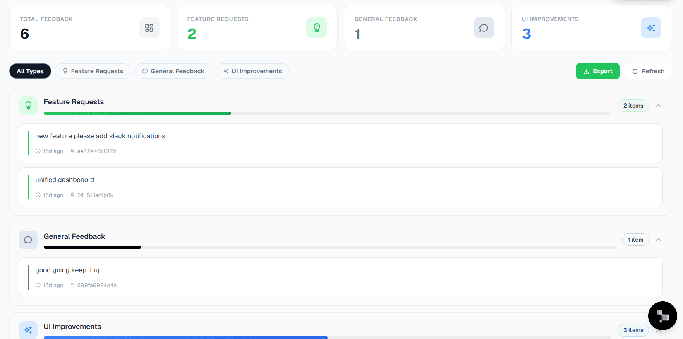Image resolution: width=683 pixels, height=339 pixels.
Task: Click clock icon on good going keep it up entry
Action: (38, 285)
